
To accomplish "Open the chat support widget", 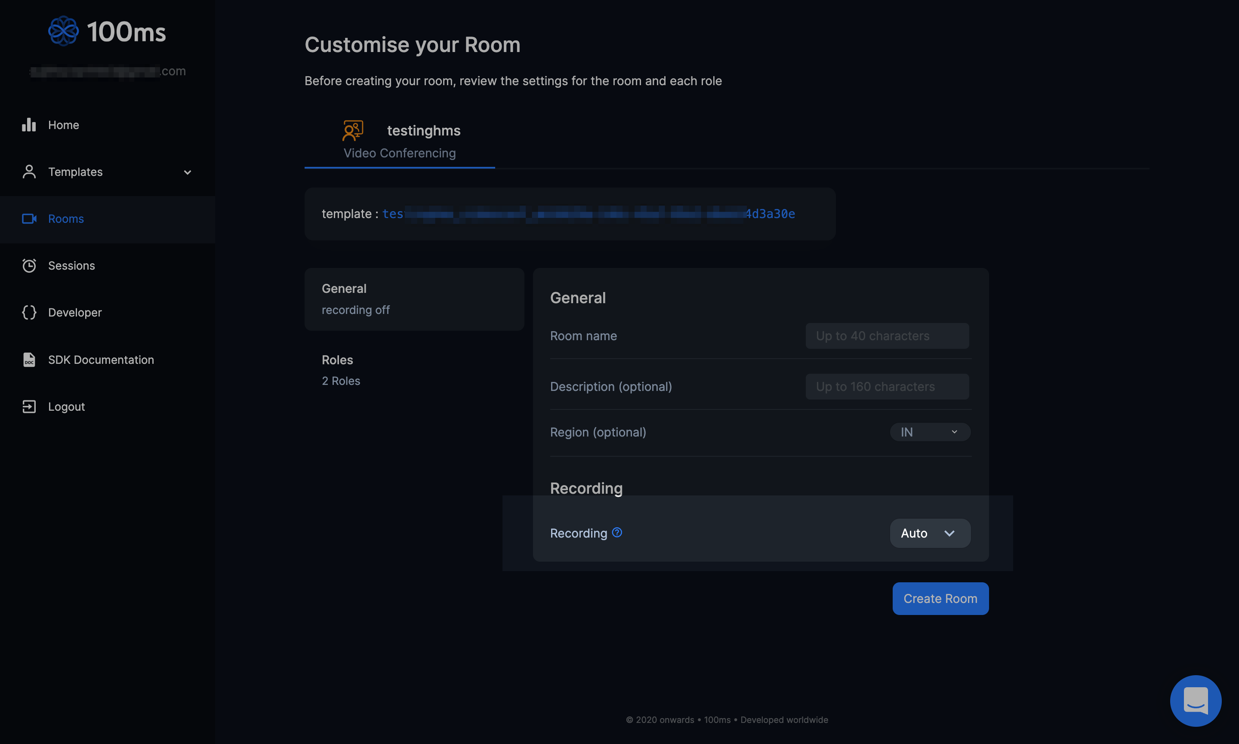I will 1196,701.
